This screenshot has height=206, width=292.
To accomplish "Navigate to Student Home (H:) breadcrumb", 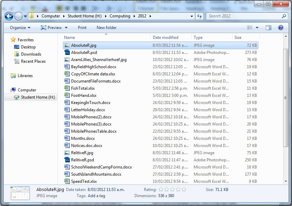I will click(x=84, y=16).
